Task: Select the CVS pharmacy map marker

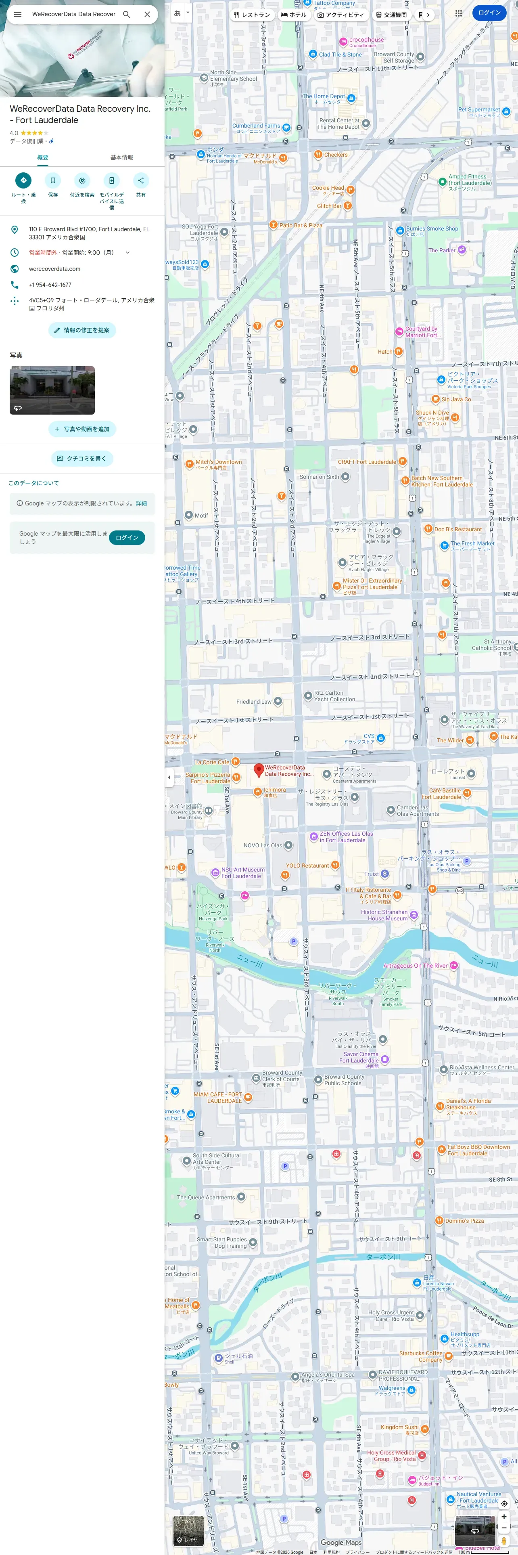Action: pyautogui.click(x=380, y=738)
